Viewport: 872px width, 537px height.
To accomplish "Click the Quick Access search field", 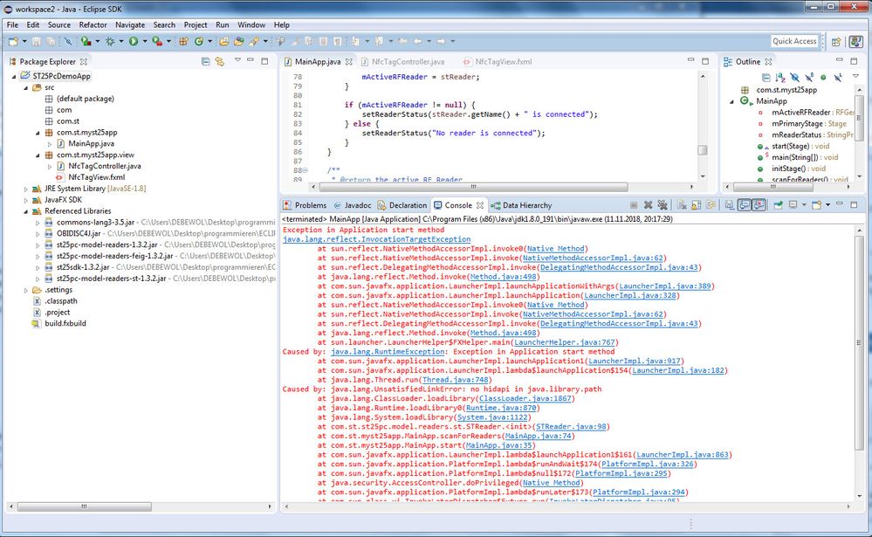I will coord(794,41).
